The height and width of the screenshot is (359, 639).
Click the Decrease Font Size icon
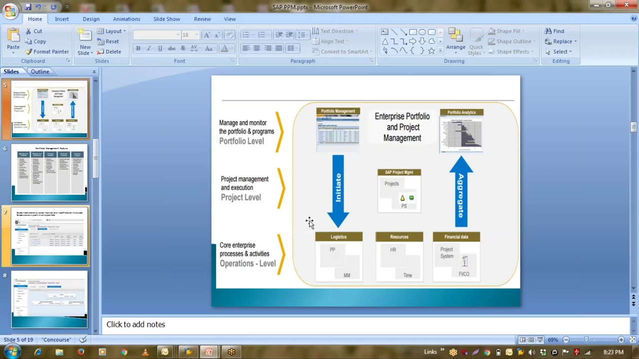[x=218, y=35]
